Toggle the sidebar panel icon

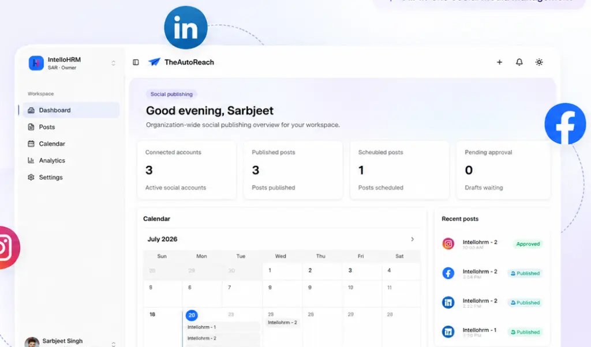(136, 62)
